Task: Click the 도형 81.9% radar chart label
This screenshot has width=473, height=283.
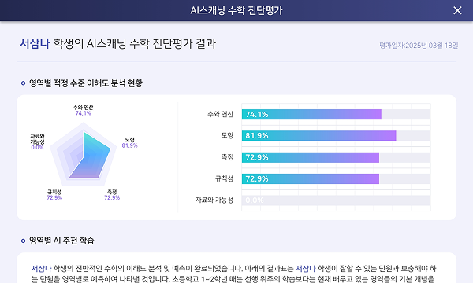Action: coord(130,142)
